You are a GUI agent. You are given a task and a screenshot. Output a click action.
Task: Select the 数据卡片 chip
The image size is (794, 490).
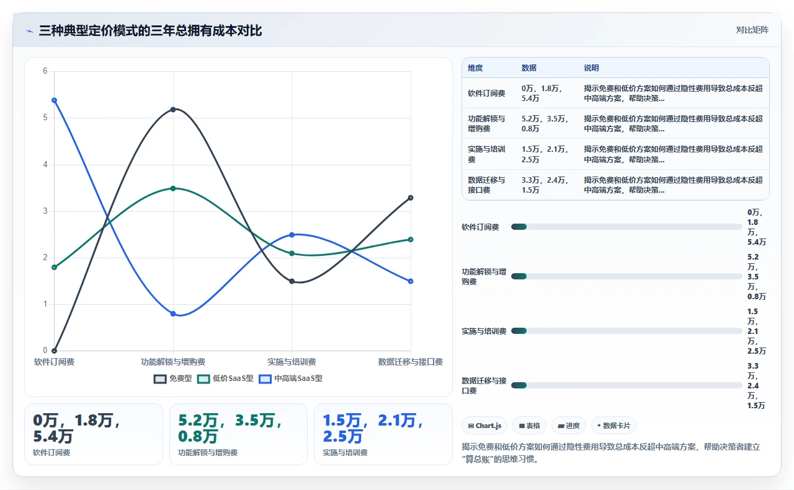[613, 426]
